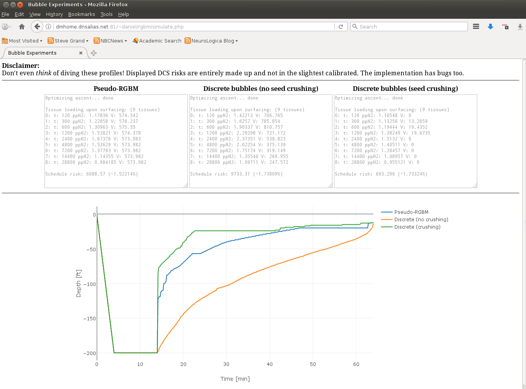Click 'Discrete bubbles (seed crushing)' heading
This screenshot has height=389, width=526.
pyautogui.click(x=405, y=89)
